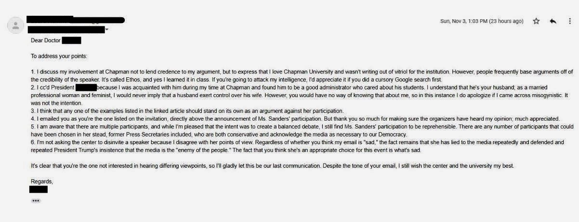Click "To address your points:" line

(59, 56)
